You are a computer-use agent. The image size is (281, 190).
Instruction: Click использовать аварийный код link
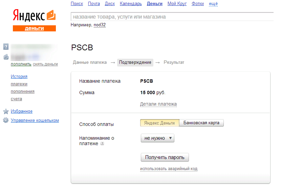click(169, 169)
